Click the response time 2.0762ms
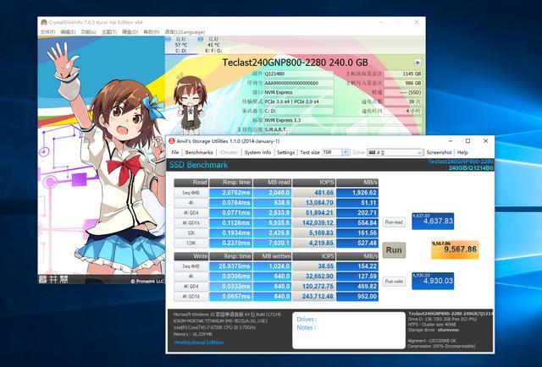Image resolution: width=542 pixels, height=367 pixels. [x=231, y=193]
